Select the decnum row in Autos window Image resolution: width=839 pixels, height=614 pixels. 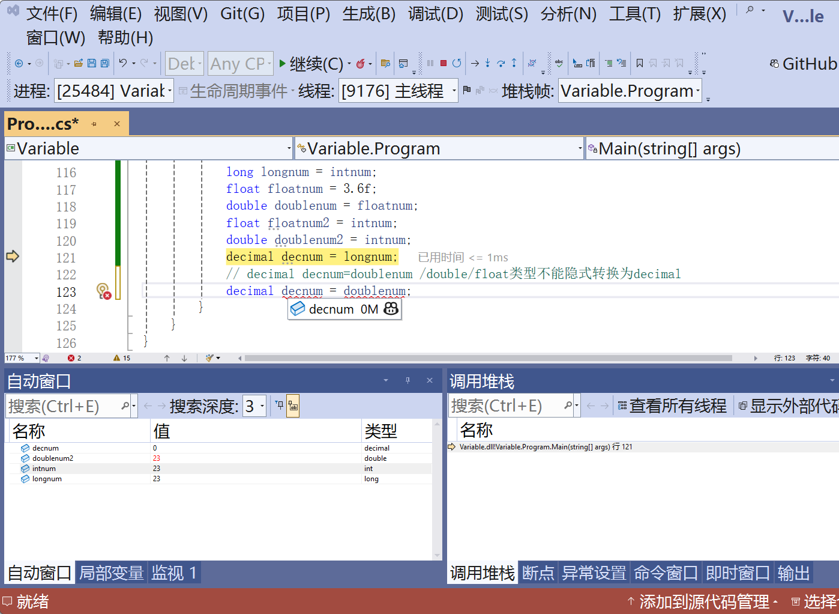point(220,448)
